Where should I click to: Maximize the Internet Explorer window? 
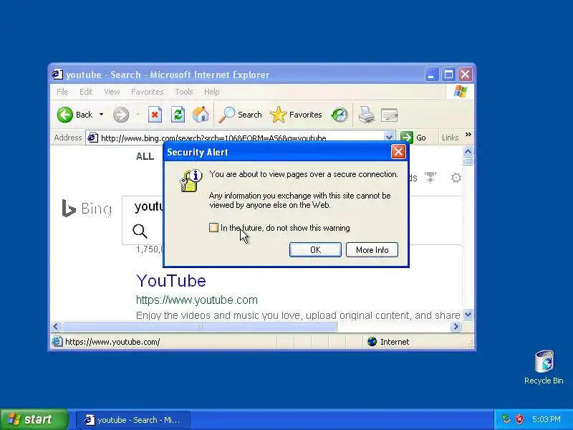tap(448, 75)
